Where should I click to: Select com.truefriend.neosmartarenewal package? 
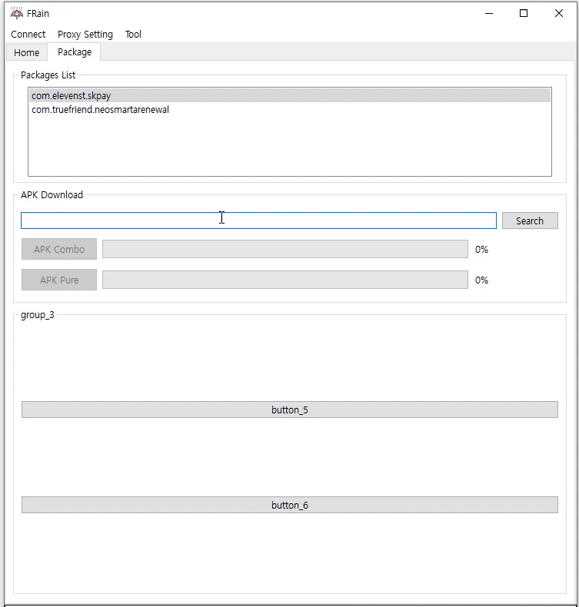(290, 110)
